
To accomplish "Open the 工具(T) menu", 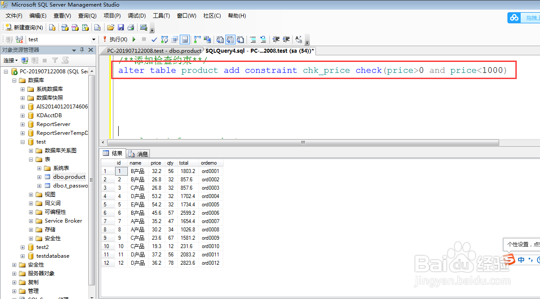I will tap(161, 16).
